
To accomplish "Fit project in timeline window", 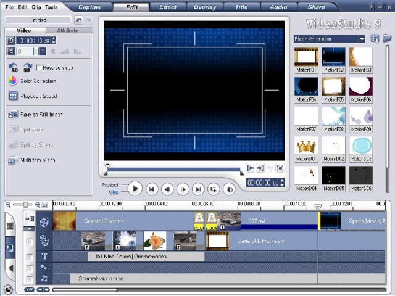I will [x=44, y=205].
